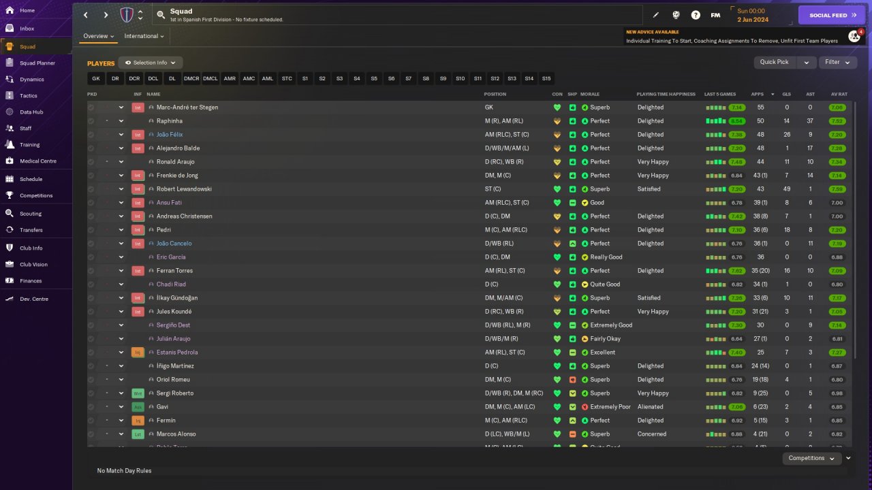Screen dimensions: 872x490
Task: Tick the pick circle for Alejandro Balde
Action: tap(91, 148)
